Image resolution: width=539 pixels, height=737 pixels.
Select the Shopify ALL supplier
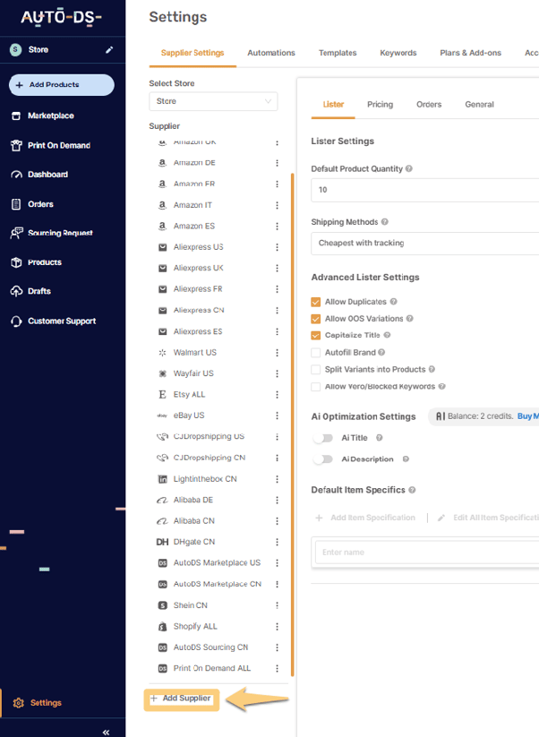195,627
